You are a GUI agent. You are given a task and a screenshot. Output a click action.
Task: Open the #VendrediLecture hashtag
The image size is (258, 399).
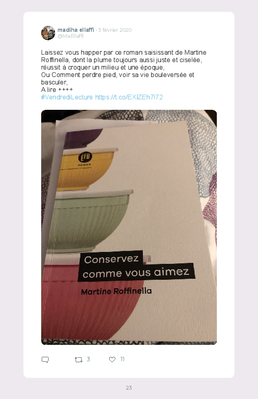pyautogui.click(x=67, y=97)
